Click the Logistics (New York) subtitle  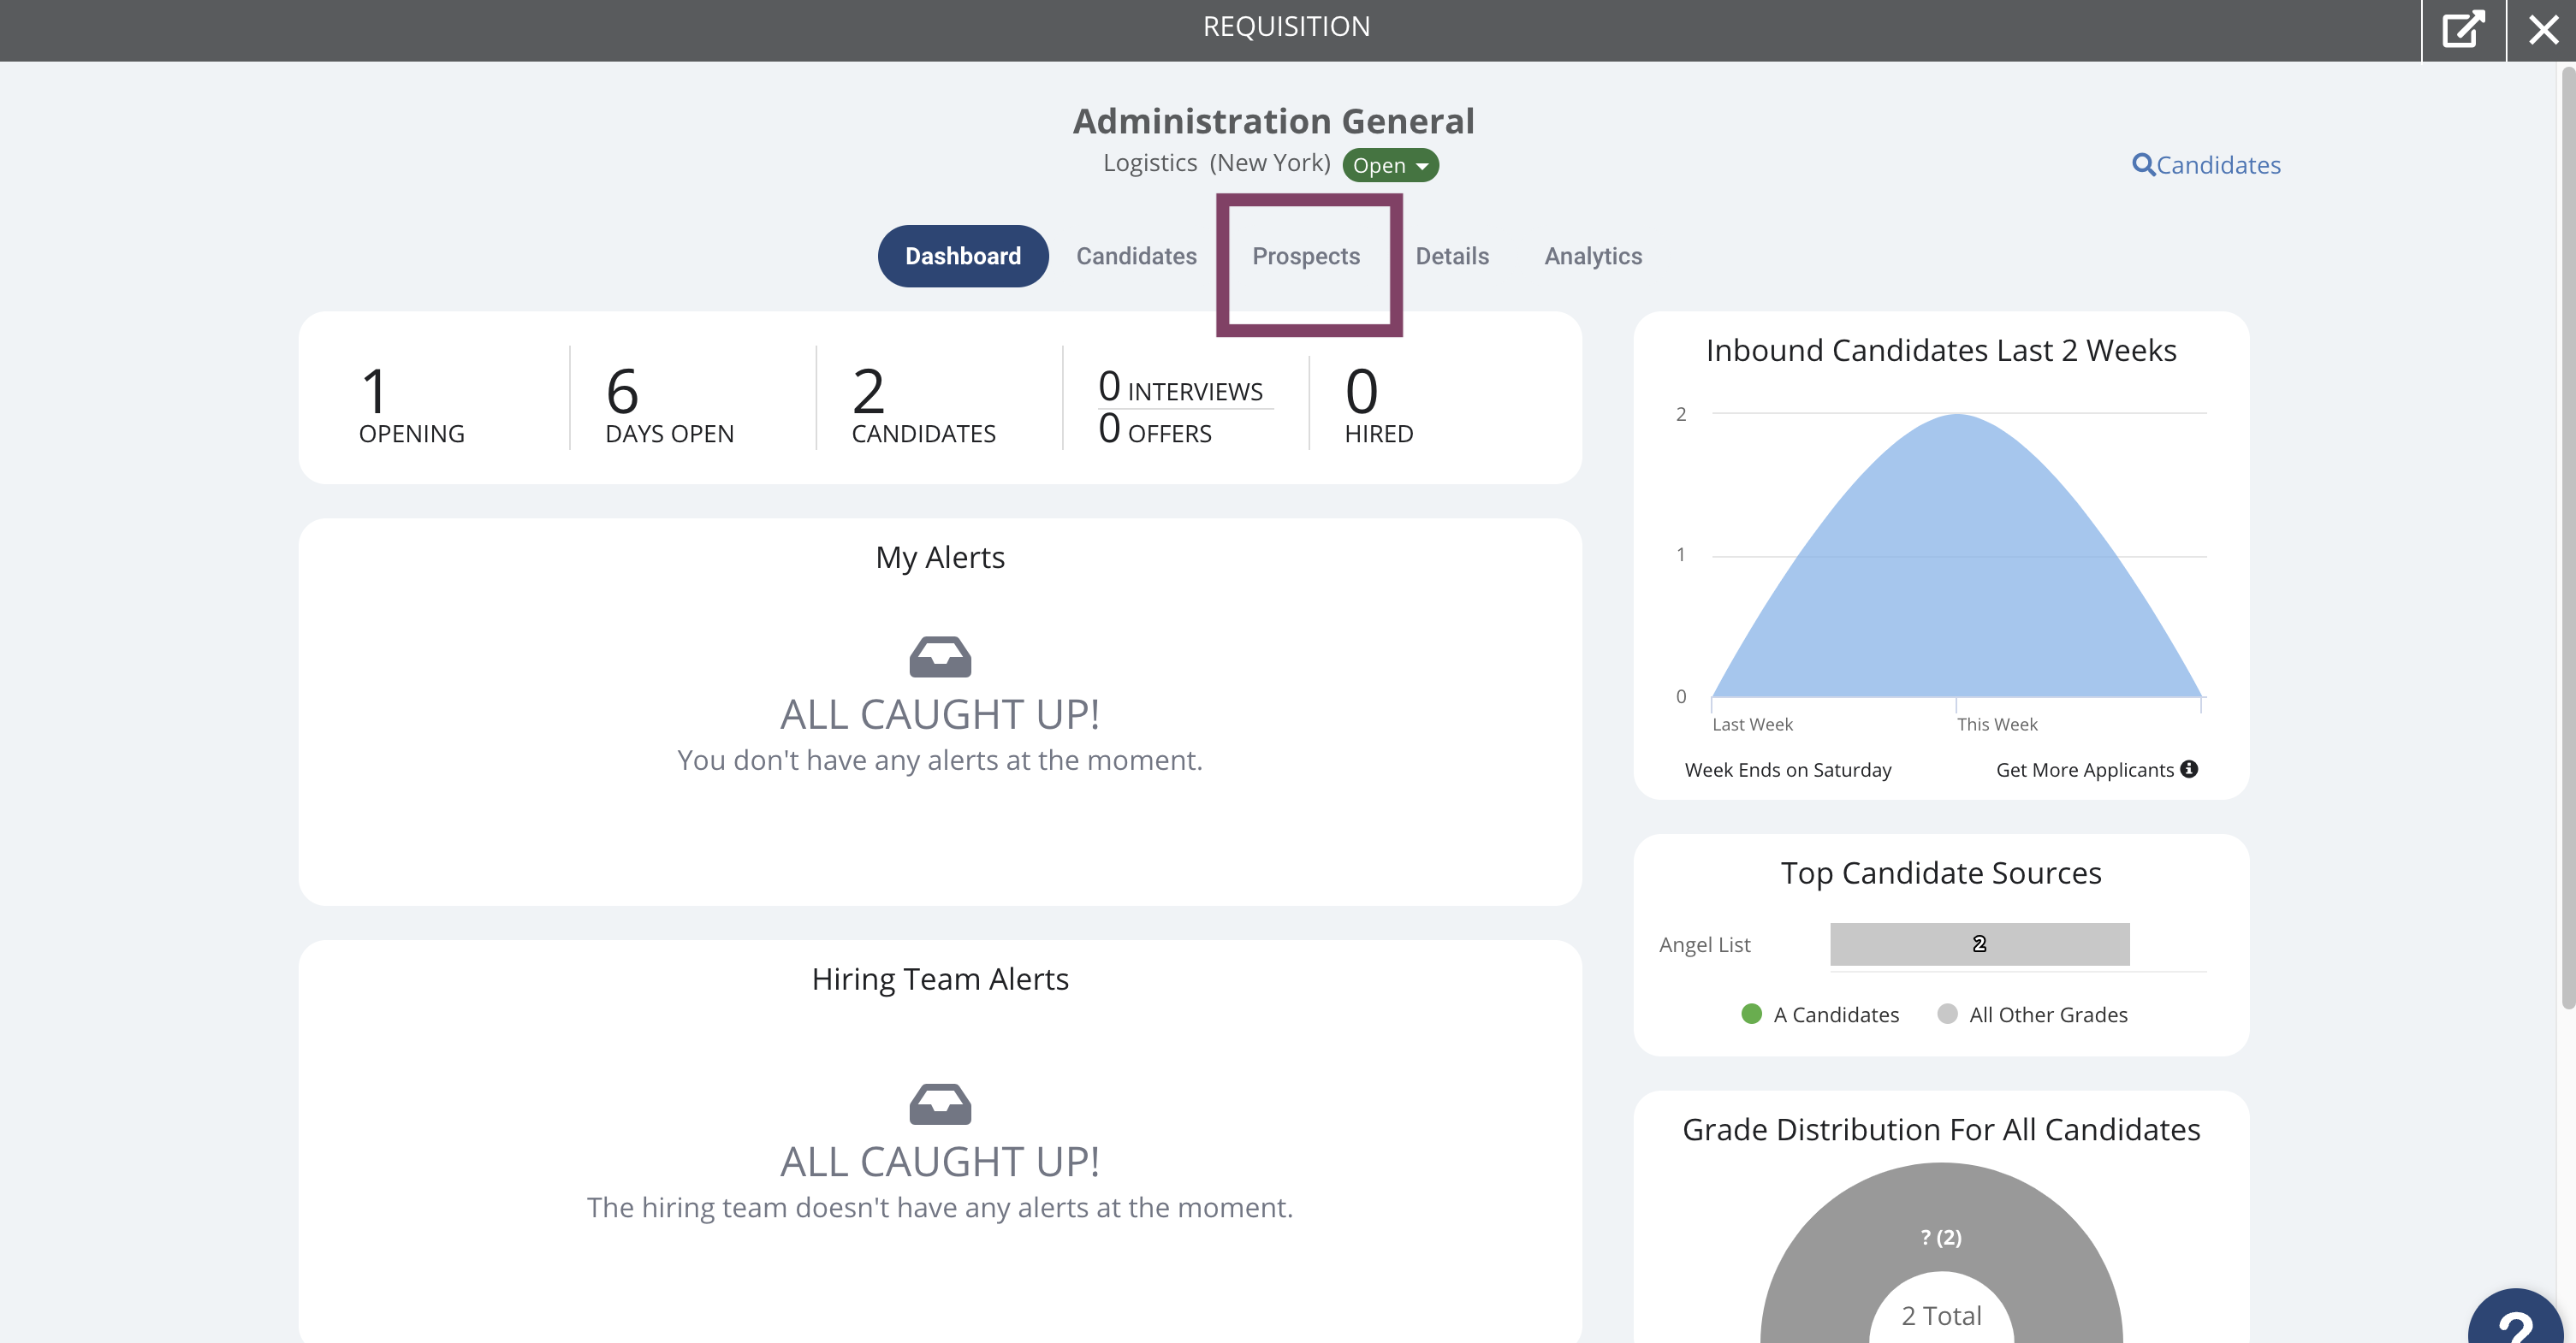pyautogui.click(x=1217, y=163)
